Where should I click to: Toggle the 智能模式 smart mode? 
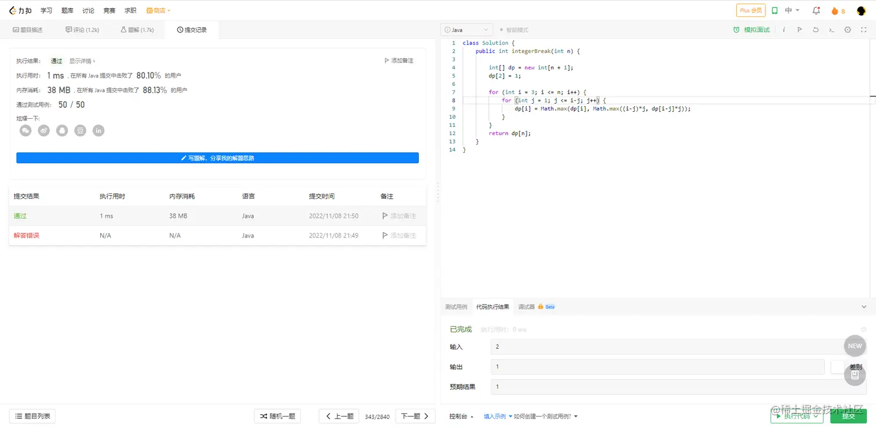[513, 30]
